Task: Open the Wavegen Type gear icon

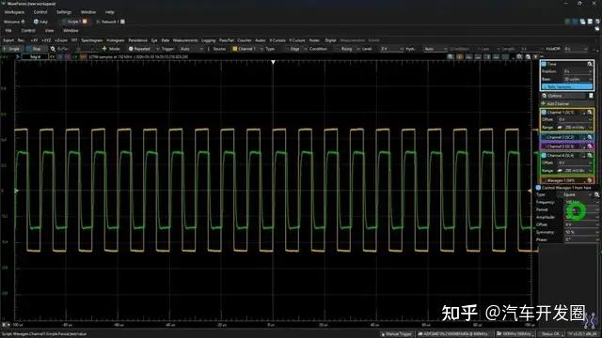Action: tap(596, 194)
